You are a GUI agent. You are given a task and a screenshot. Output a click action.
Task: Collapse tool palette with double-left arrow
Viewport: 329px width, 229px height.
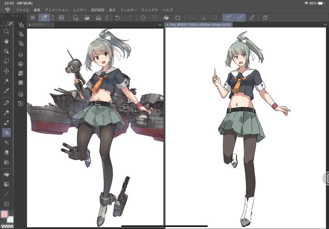[2, 16]
